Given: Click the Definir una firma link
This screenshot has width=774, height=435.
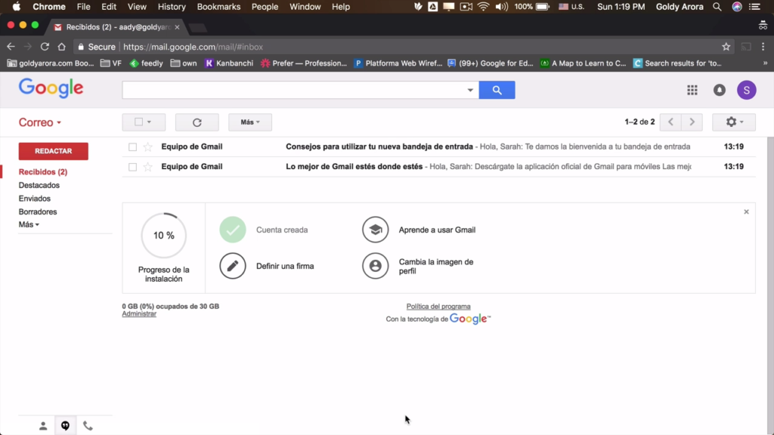Looking at the screenshot, I should click(x=285, y=266).
